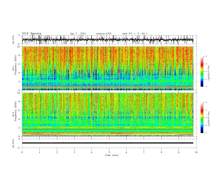Click the "10" kHz tick on ch.2 frequency axis
Screen dimensions: 221x171
tap(19, 93)
